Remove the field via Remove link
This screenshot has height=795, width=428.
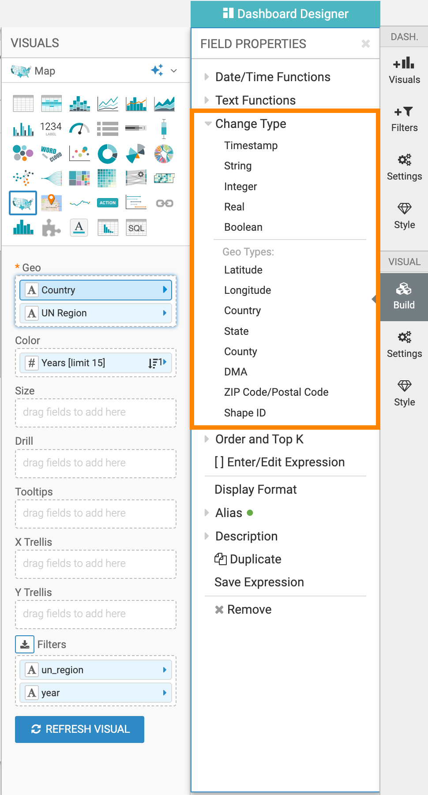click(249, 610)
